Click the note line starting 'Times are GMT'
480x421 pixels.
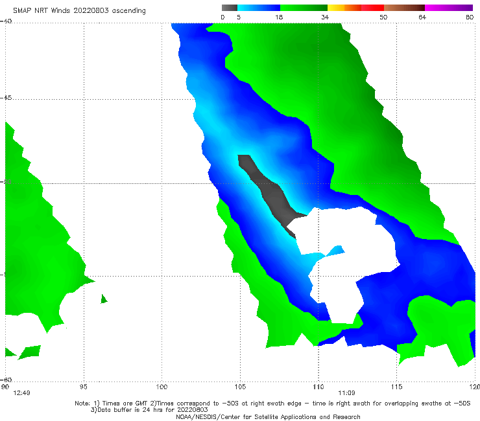pos(272,404)
